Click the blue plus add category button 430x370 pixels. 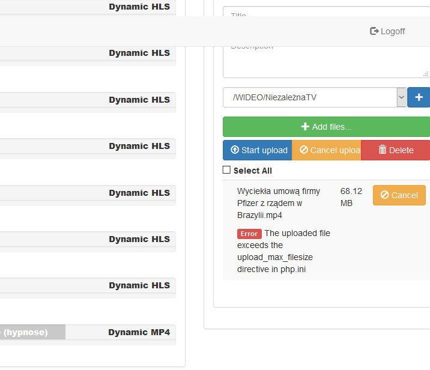click(x=419, y=97)
